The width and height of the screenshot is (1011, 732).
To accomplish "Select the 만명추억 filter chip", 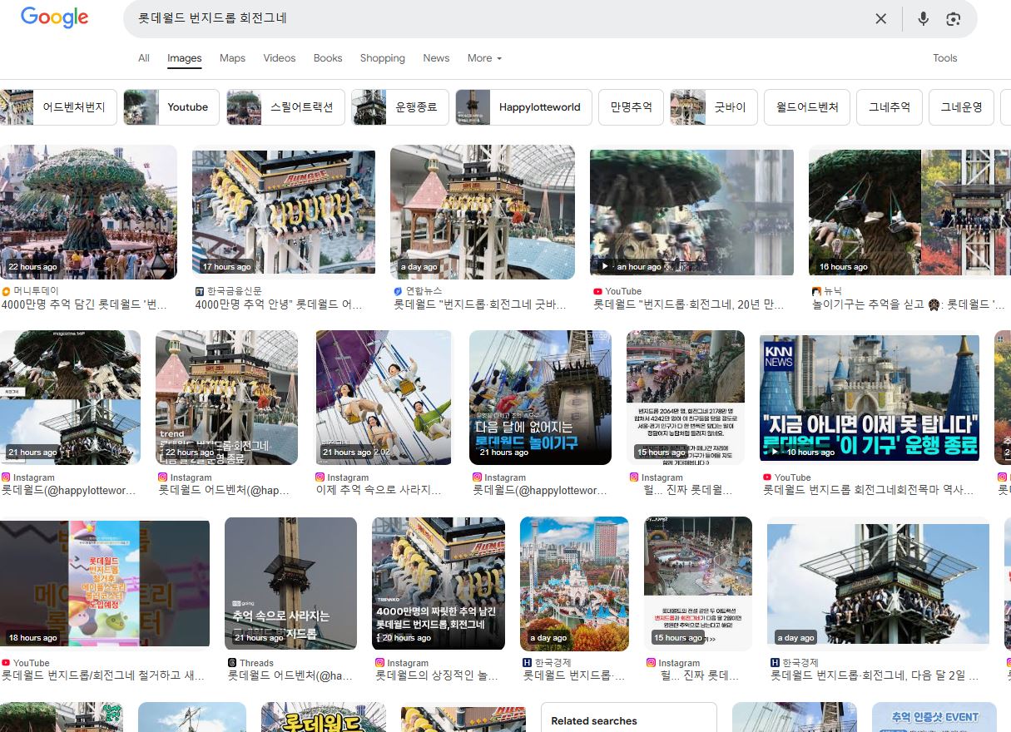I will (631, 107).
